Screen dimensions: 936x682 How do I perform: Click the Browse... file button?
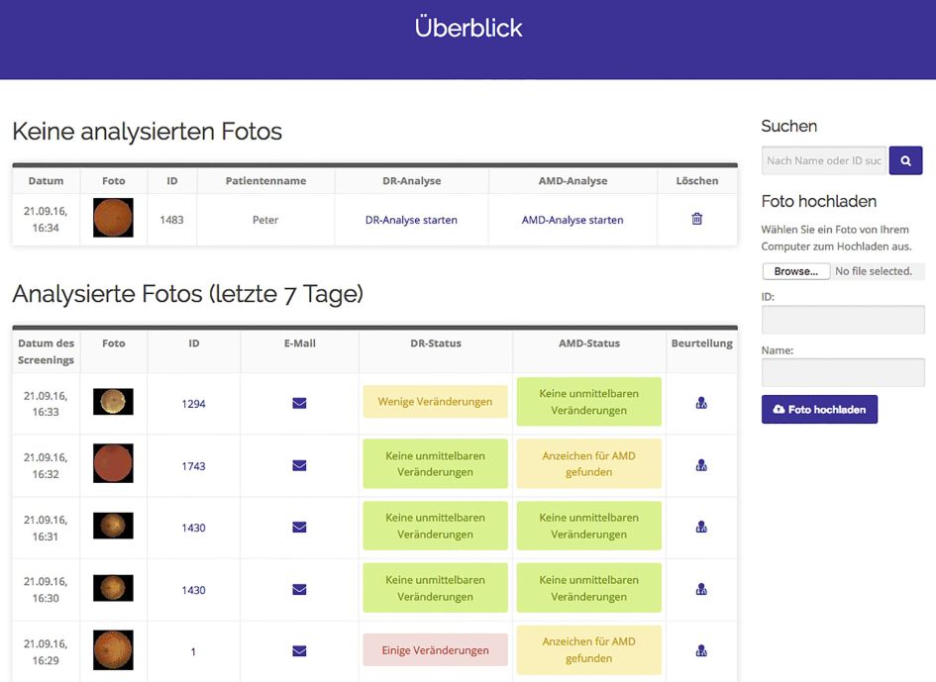tap(795, 271)
